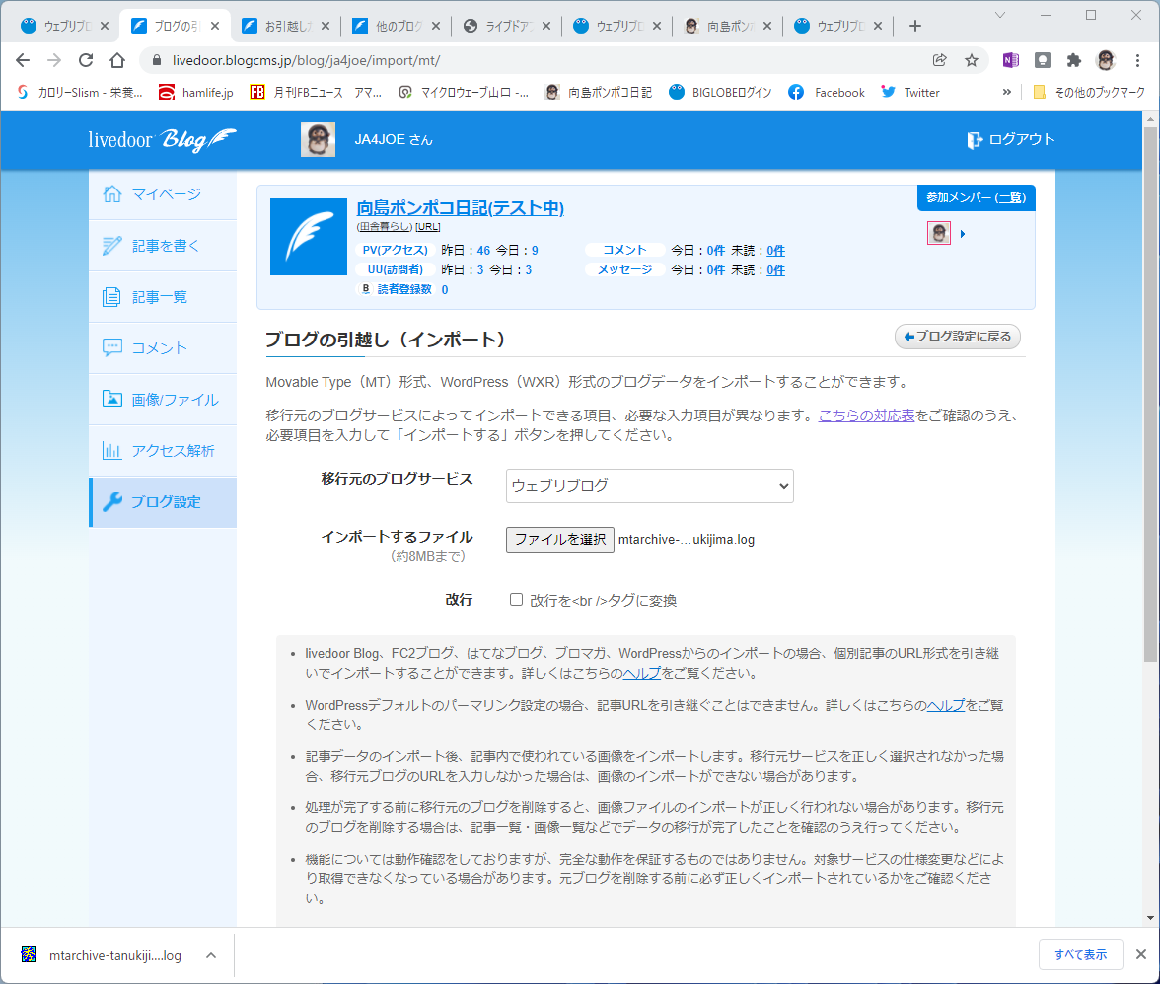The height and width of the screenshot is (984, 1160).
Task: Click the ブログ設定に戻る button
Action: (x=957, y=337)
